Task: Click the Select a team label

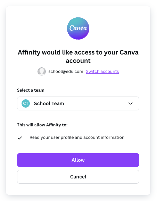Action: tap(31, 90)
